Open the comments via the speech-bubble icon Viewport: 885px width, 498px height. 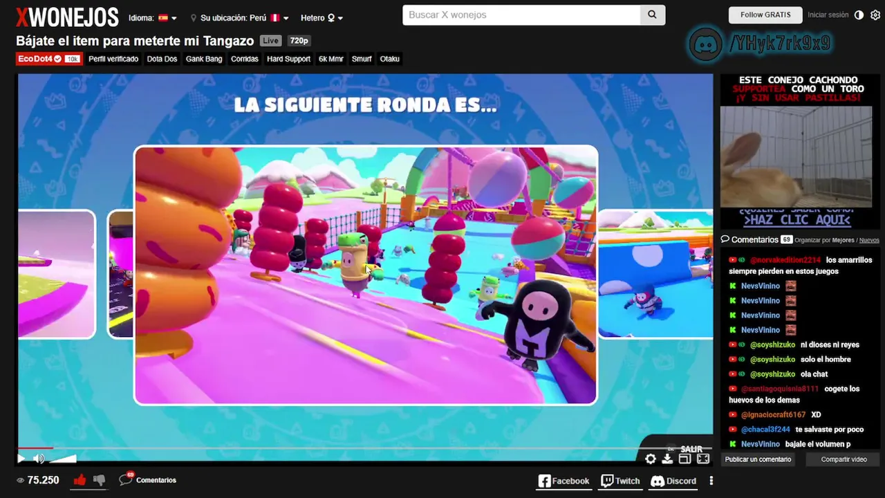126,479
